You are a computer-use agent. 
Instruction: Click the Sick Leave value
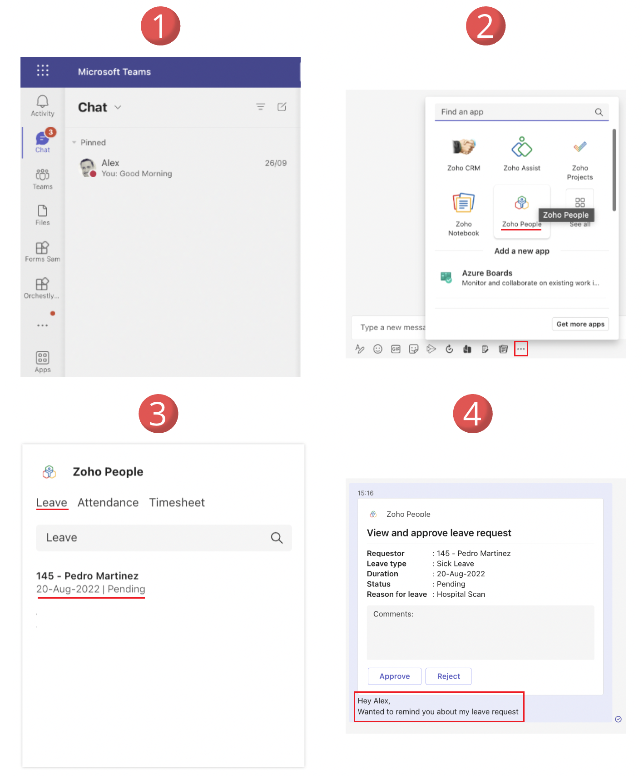pos(455,564)
